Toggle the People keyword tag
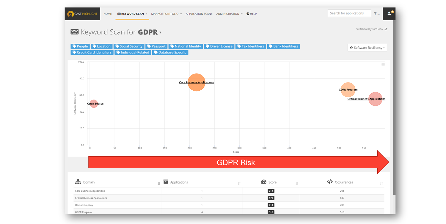The width and height of the screenshot is (446, 224). tap(80, 46)
